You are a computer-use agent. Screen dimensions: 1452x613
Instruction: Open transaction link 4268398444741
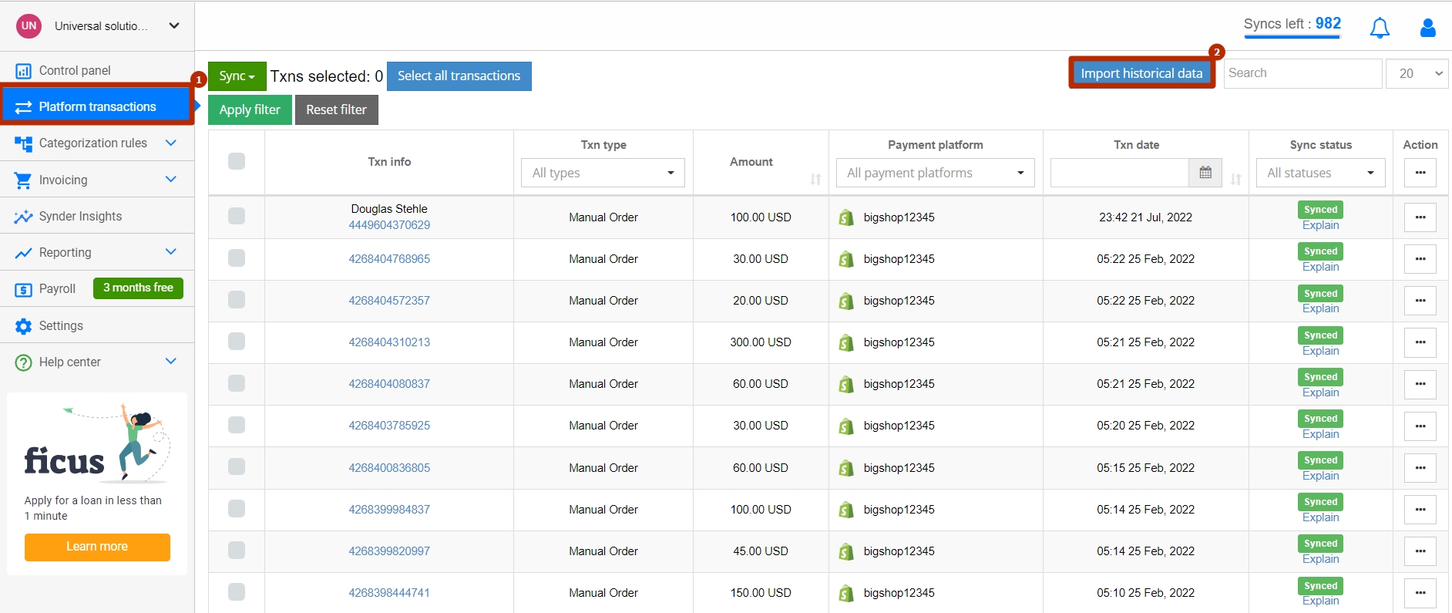point(389,593)
